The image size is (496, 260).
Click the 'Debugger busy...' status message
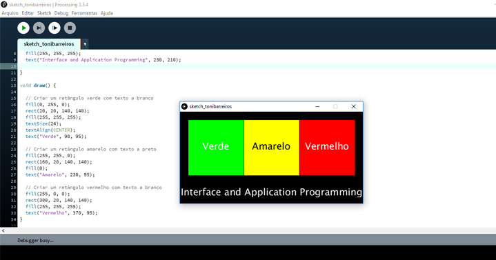click(35, 241)
